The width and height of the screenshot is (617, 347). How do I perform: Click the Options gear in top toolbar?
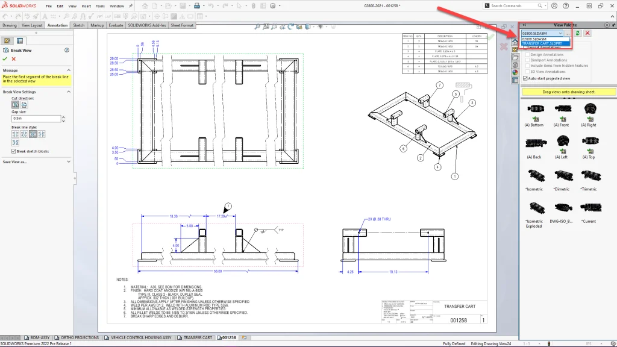[273, 6]
